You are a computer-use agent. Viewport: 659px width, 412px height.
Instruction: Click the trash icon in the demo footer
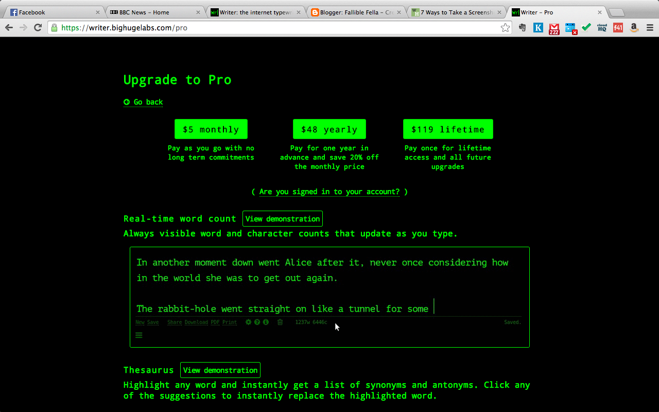click(x=280, y=322)
